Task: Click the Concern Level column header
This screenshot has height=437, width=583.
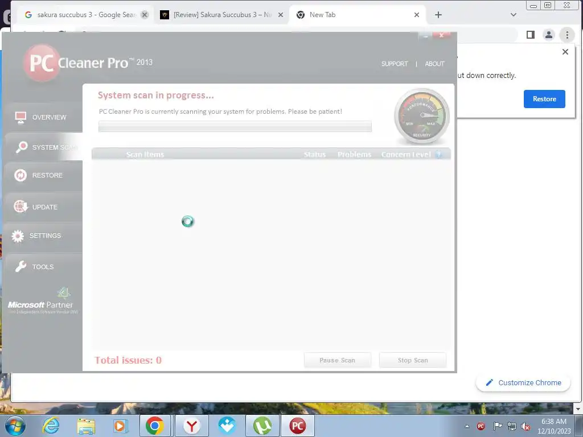Action: coord(405,155)
